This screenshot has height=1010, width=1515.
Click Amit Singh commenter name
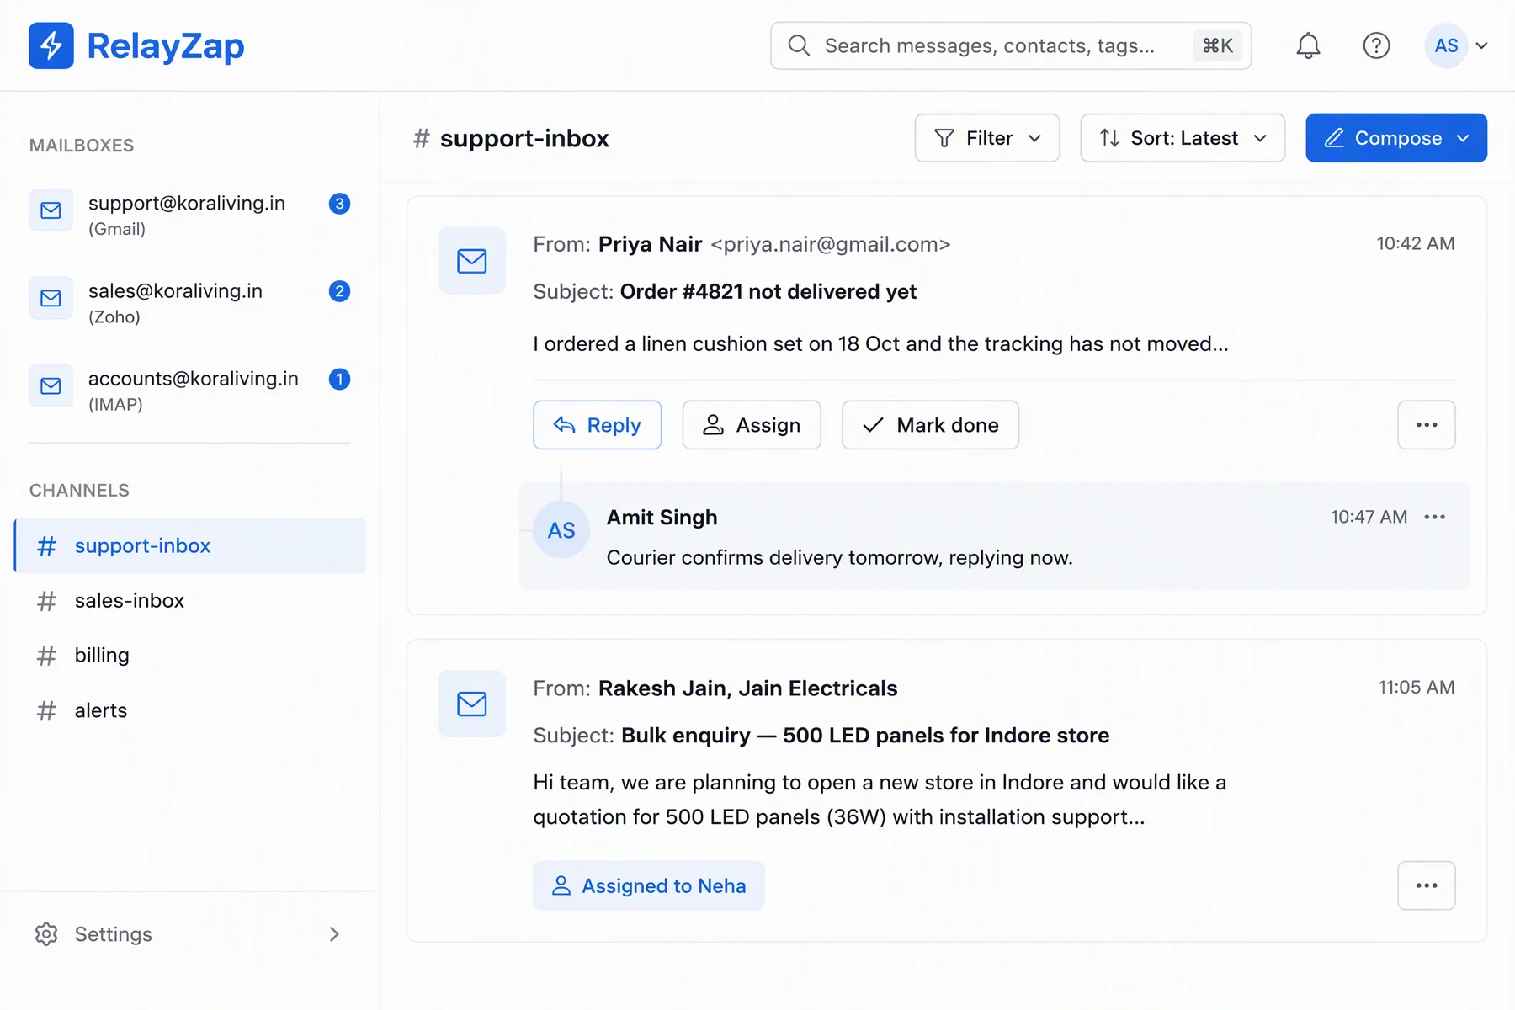coord(662,518)
